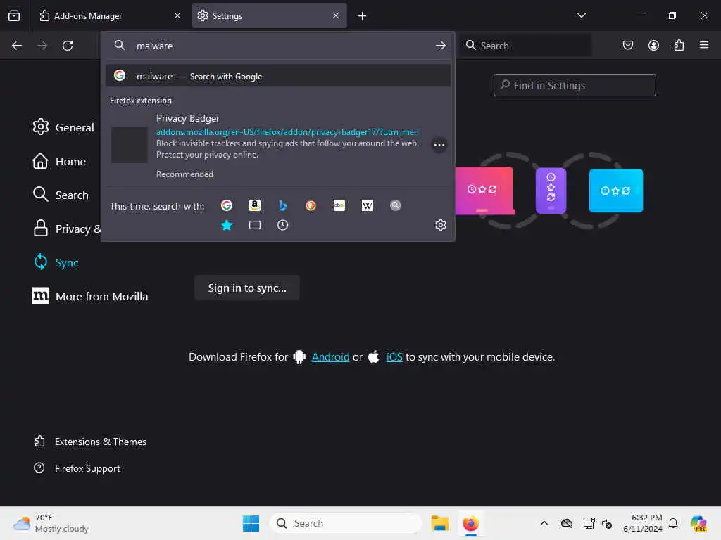
Task: Click the Sign in to sync button
Action: pos(247,288)
